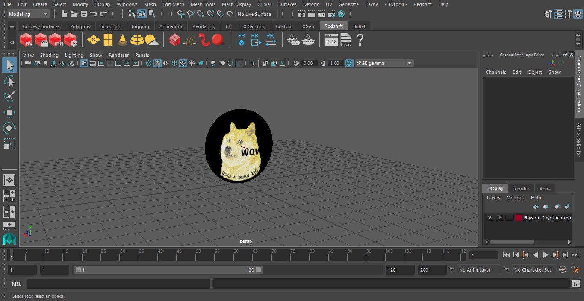Select the Paint Selection tool
The width and height of the screenshot is (584, 301).
(9, 96)
